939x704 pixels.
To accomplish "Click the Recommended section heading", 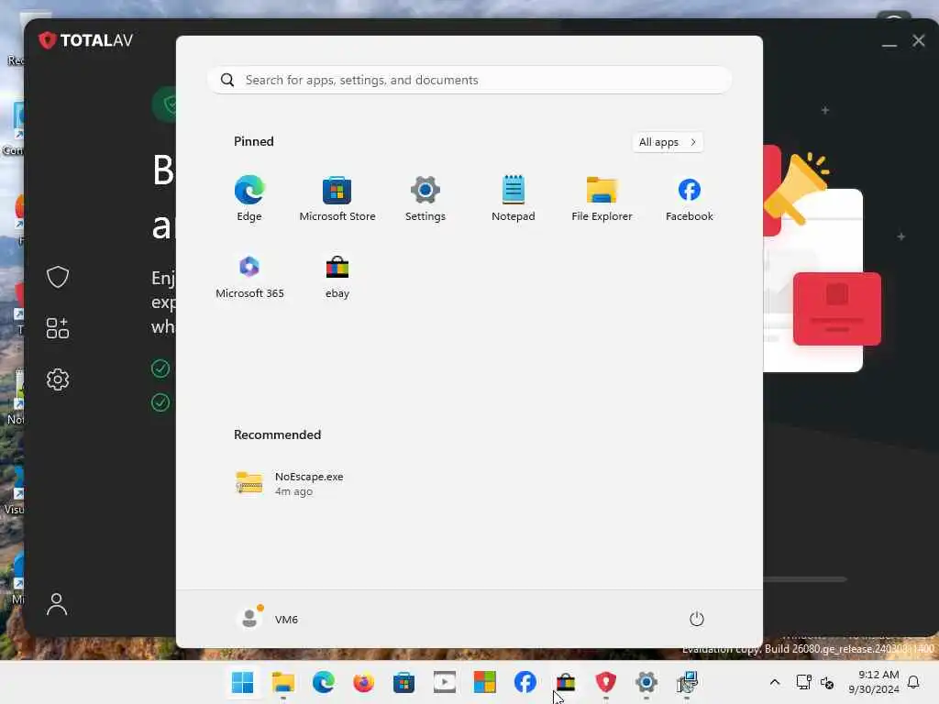I will [277, 434].
